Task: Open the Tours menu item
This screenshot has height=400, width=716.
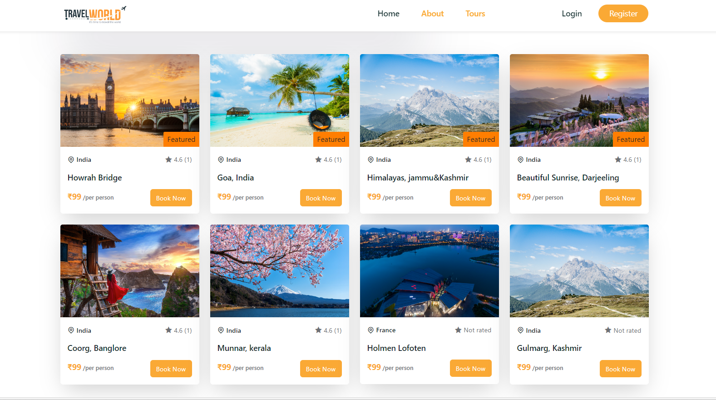Action: pyautogui.click(x=475, y=14)
